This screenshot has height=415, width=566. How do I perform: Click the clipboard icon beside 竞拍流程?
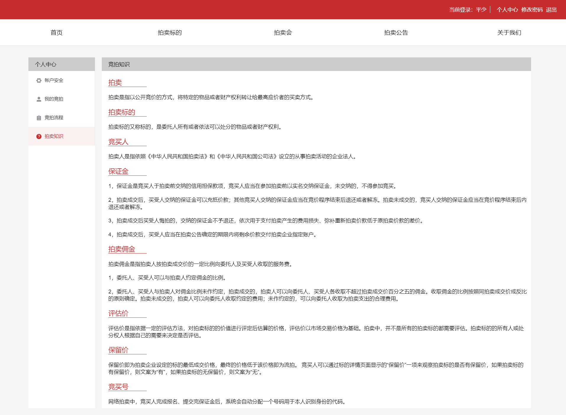[x=39, y=118]
